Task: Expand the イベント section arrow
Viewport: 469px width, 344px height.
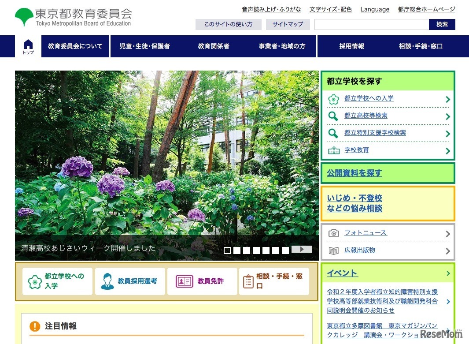Action: [448, 273]
